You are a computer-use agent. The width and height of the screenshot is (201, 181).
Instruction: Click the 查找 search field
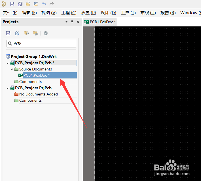pos(41,43)
